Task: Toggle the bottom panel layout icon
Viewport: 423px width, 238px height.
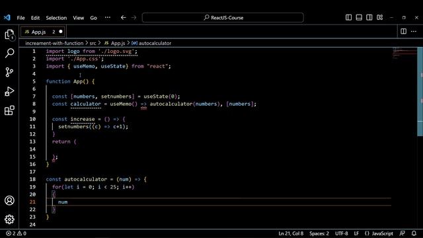Action: (x=359, y=18)
